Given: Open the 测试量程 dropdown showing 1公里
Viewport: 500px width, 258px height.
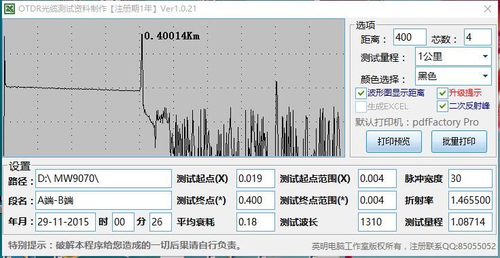Looking at the screenshot, I should pos(453,57).
